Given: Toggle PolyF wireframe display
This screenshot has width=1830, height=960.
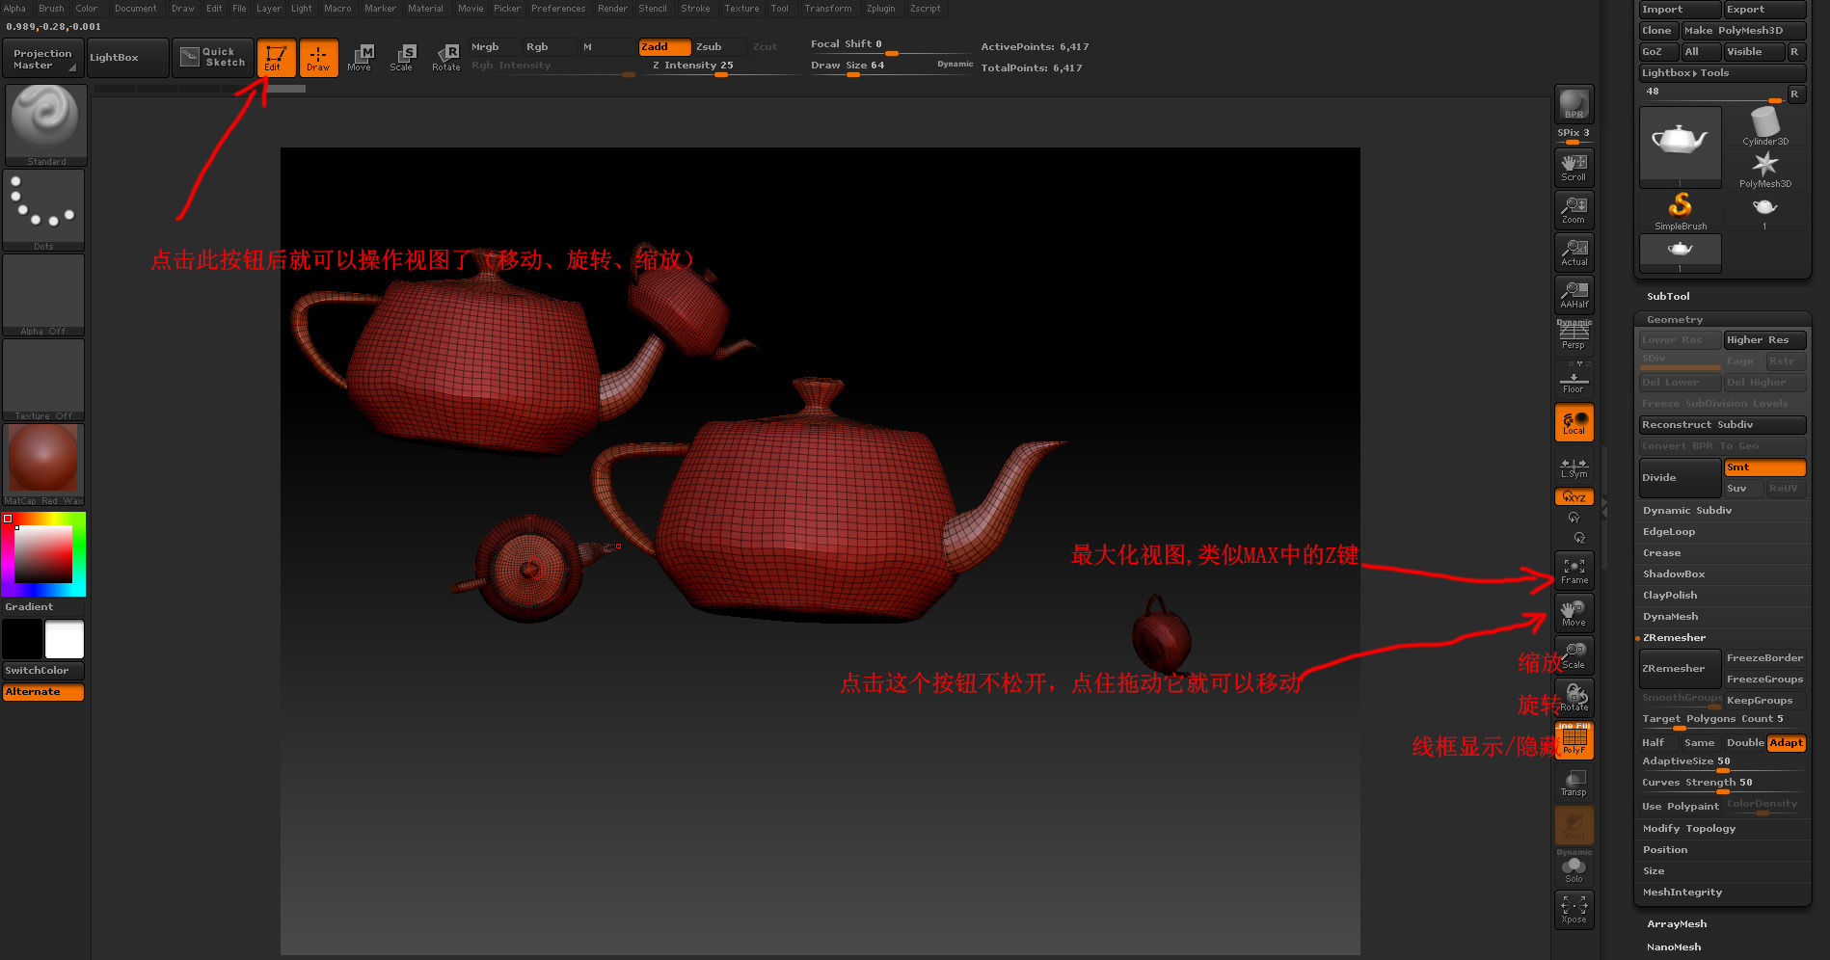Looking at the screenshot, I should [x=1574, y=740].
